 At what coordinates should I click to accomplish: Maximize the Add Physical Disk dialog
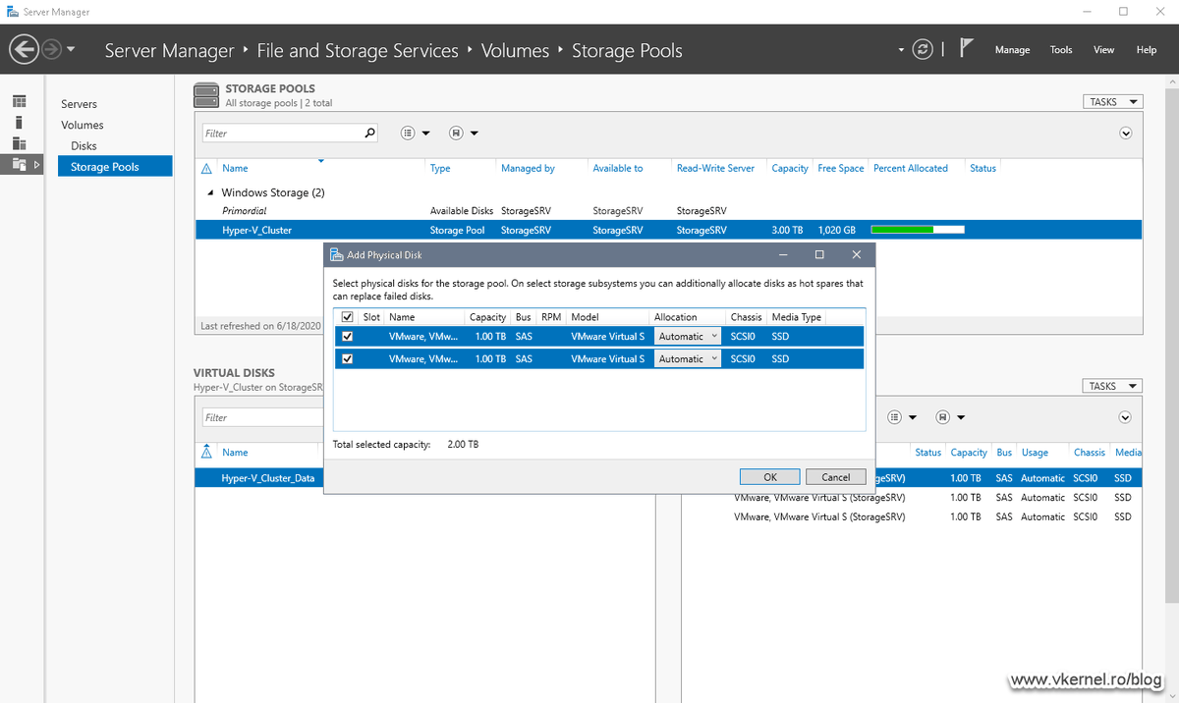pos(818,255)
